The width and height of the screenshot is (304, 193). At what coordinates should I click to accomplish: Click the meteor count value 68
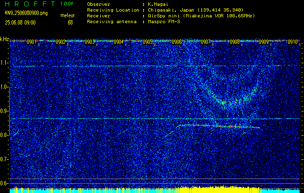(x=70, y=23)
